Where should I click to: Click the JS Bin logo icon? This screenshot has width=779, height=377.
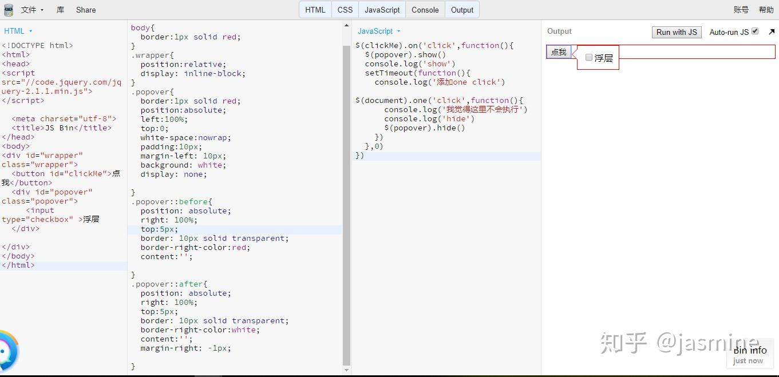8,10
